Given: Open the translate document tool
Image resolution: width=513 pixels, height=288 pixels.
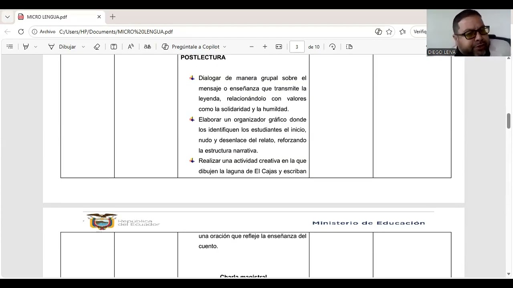Looking at the screenshot, I should click(147, 47).
